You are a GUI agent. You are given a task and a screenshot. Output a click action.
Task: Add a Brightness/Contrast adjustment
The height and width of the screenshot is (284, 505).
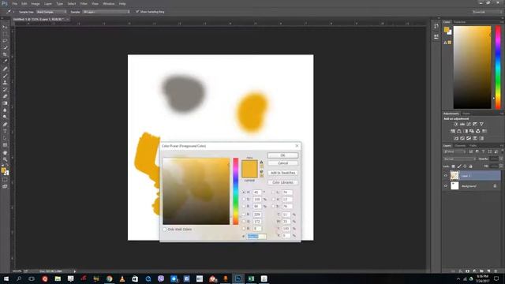tap(456, 125)
